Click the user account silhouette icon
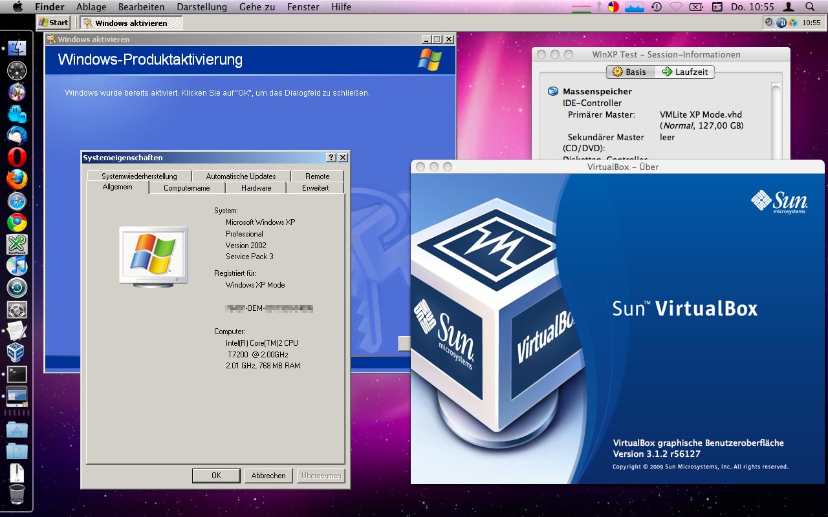Screen dimensions: 828x517 coord(789,7)
